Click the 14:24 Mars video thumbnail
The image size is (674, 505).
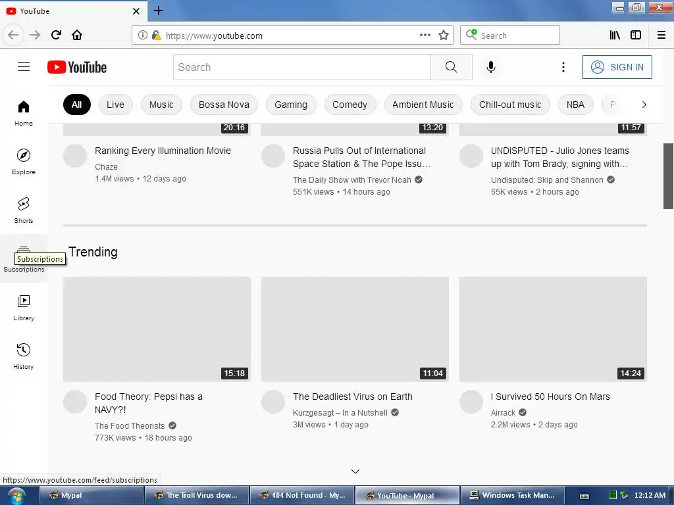point(553,329)
